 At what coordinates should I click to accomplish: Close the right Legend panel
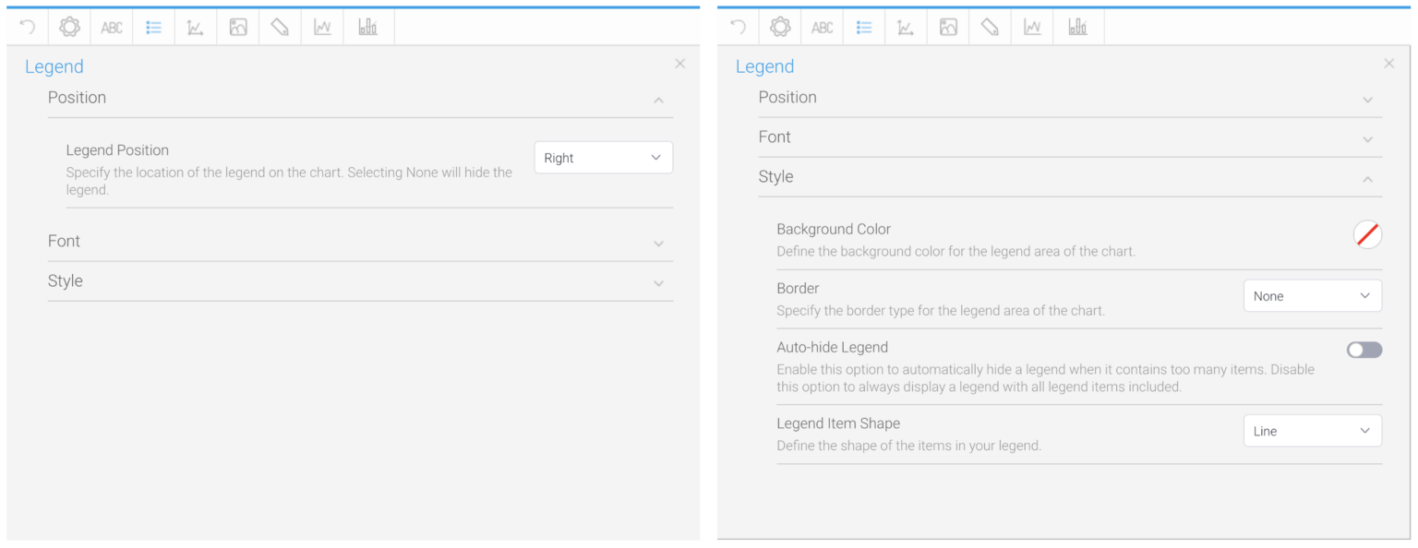(x=1389, y=64)
